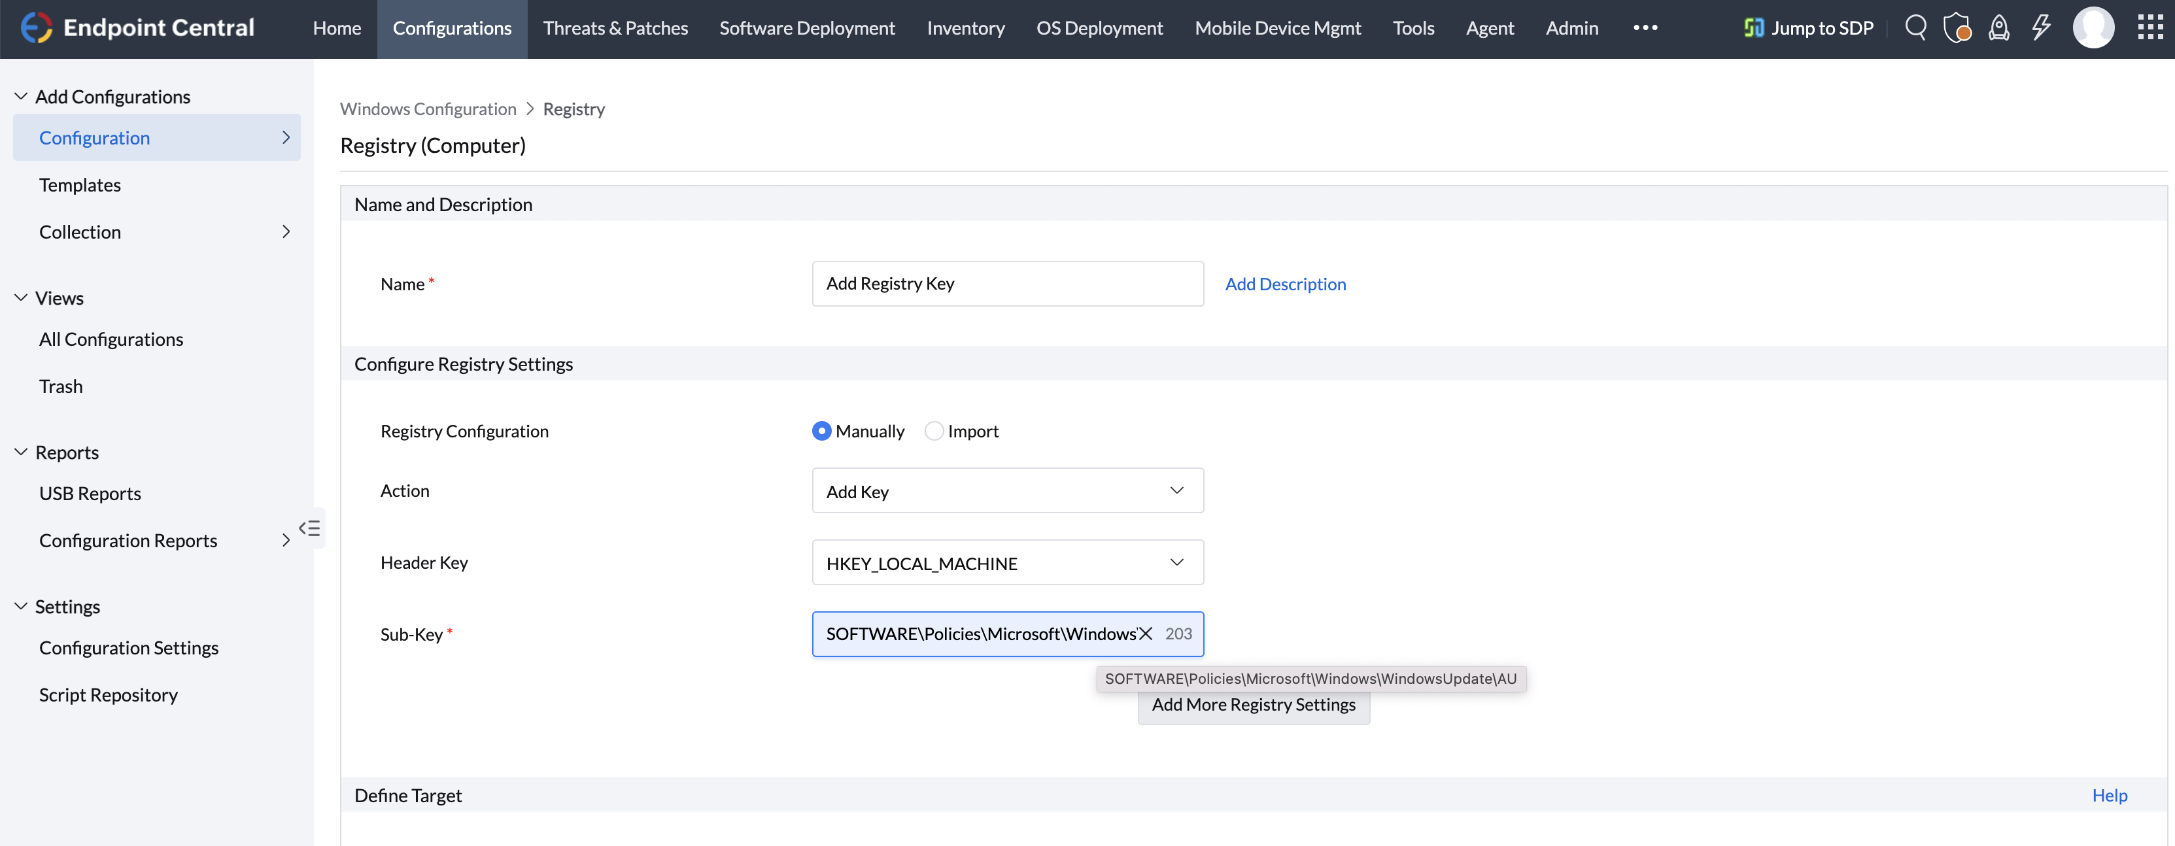Click the rocket quick launch icon
The height and width of the screenshot is (846, 2175).
[1998, 28]
